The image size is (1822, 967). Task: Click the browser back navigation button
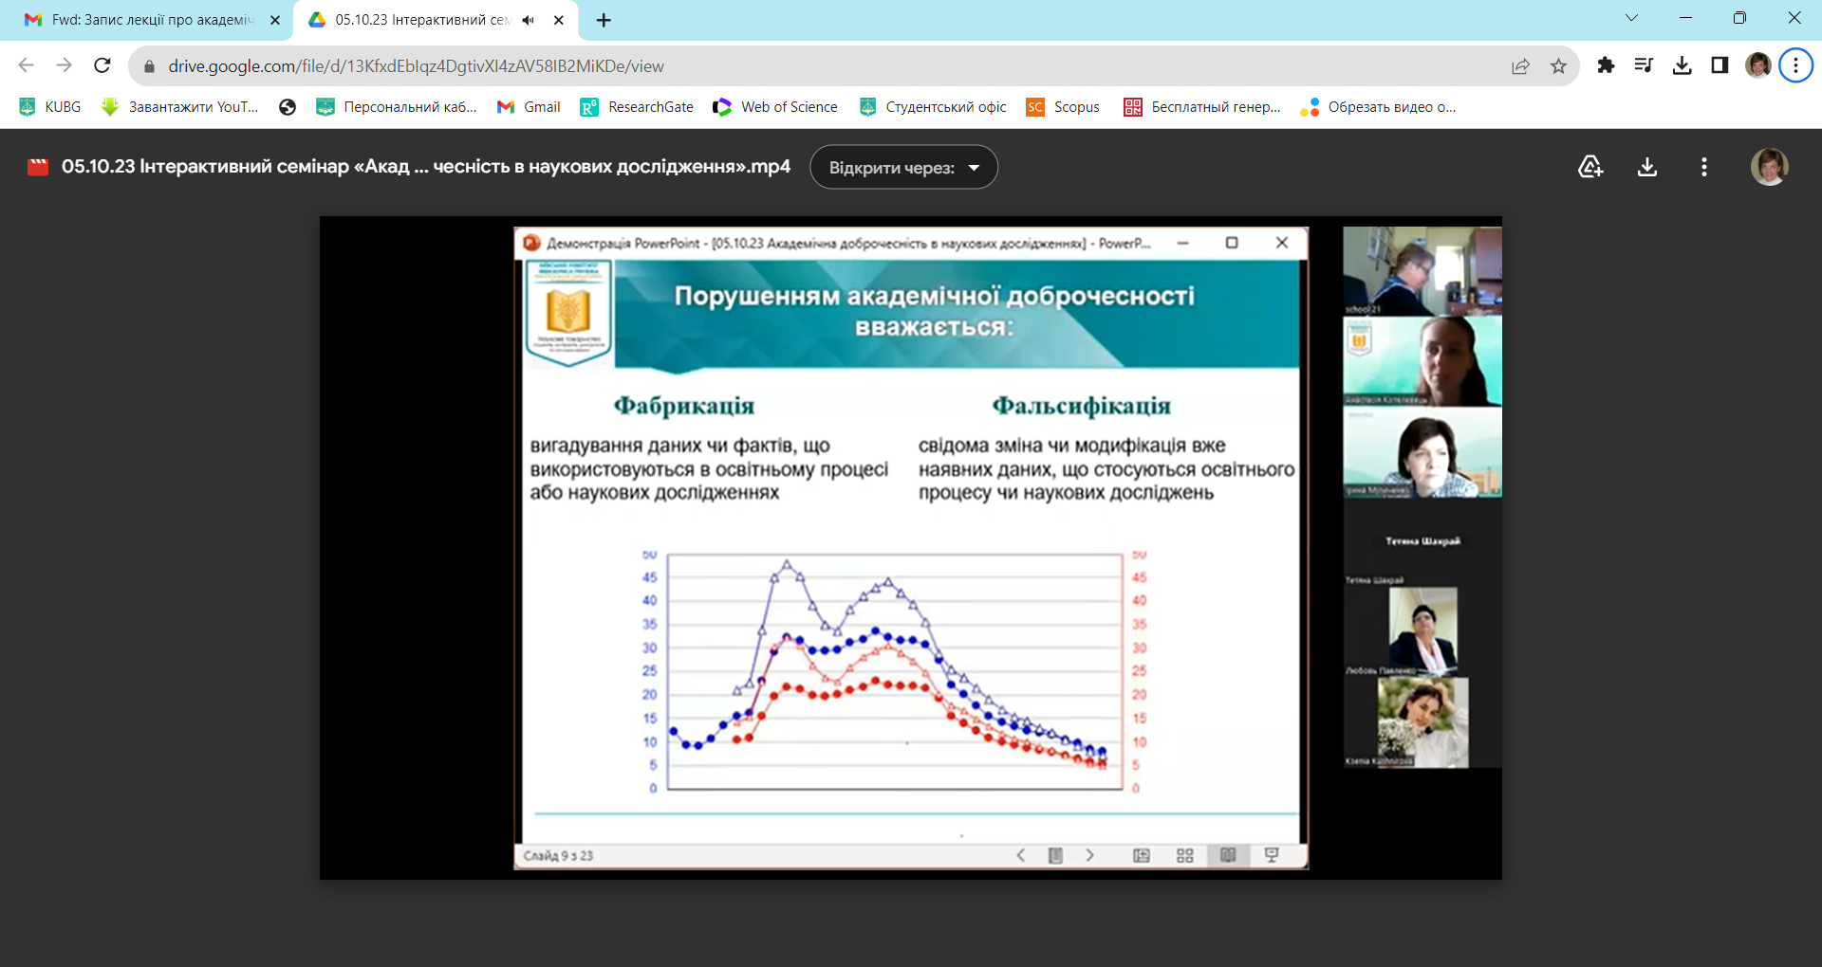point(26,65)
